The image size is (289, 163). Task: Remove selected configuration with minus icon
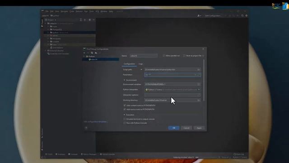88,53
